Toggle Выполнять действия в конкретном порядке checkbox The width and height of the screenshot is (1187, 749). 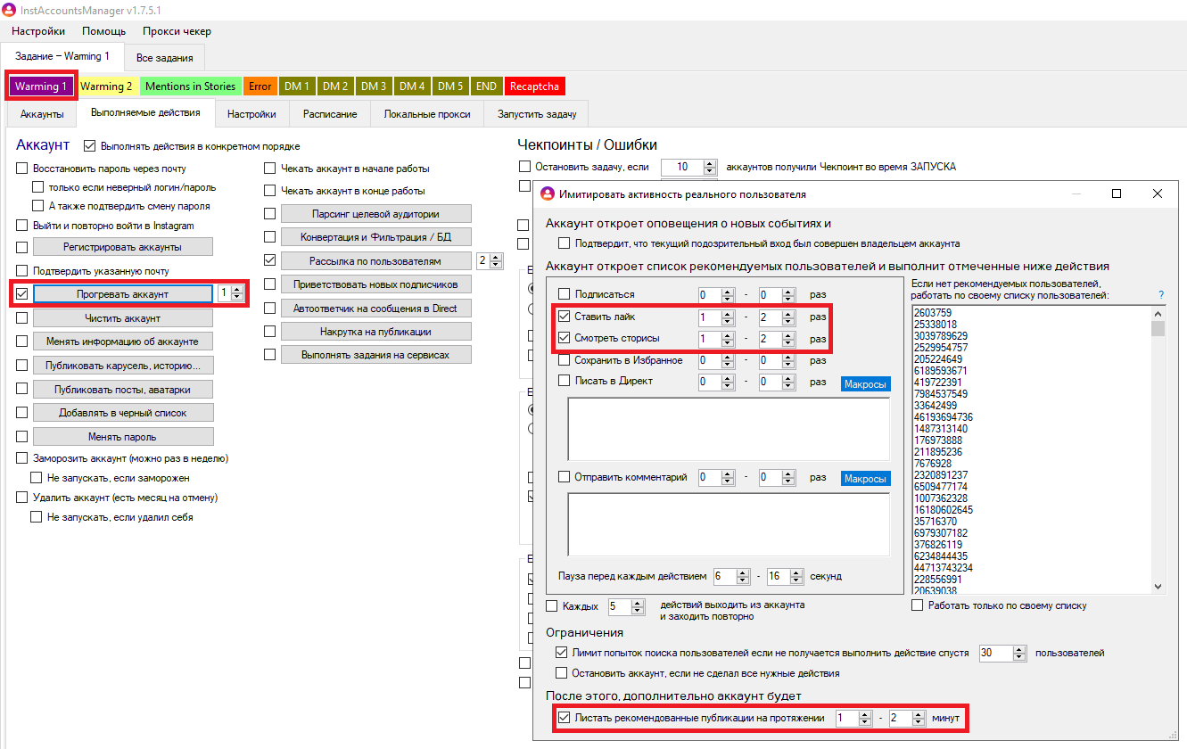click(x=89, y=145)
